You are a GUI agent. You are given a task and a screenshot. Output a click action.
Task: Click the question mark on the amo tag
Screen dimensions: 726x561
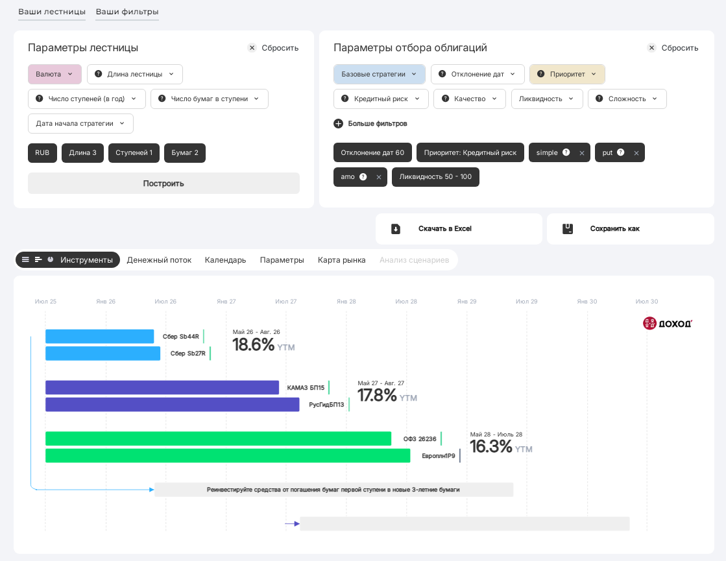point(363,176)
